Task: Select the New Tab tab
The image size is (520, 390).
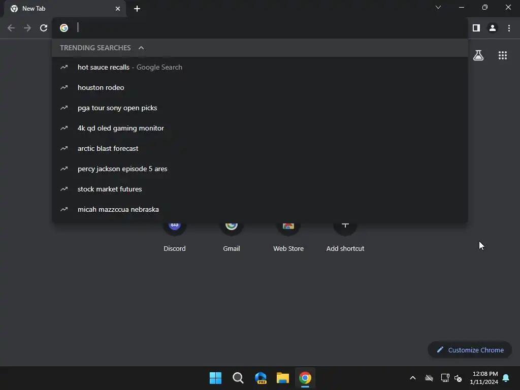Action: [x=65, y=9]
